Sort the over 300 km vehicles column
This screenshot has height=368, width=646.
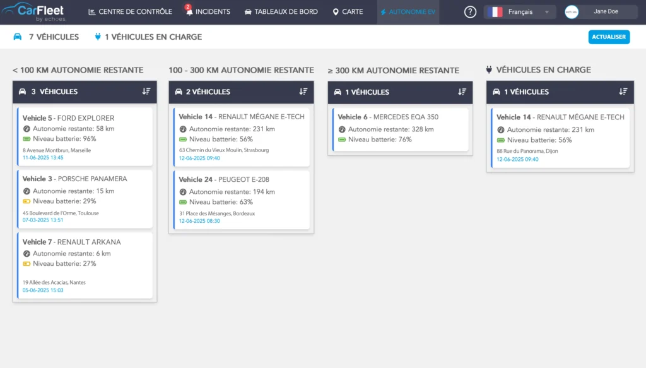(462, 92)
